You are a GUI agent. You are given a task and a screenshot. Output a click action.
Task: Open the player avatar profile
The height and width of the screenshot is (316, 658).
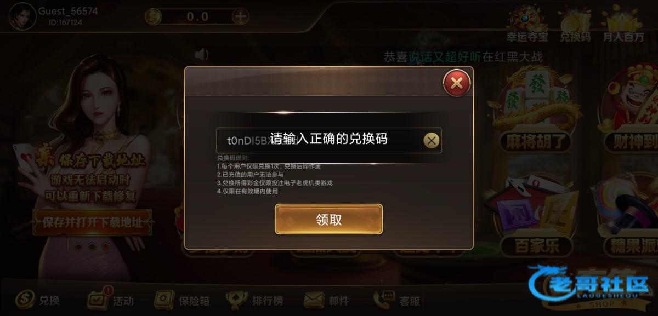(x=22, y=16)
